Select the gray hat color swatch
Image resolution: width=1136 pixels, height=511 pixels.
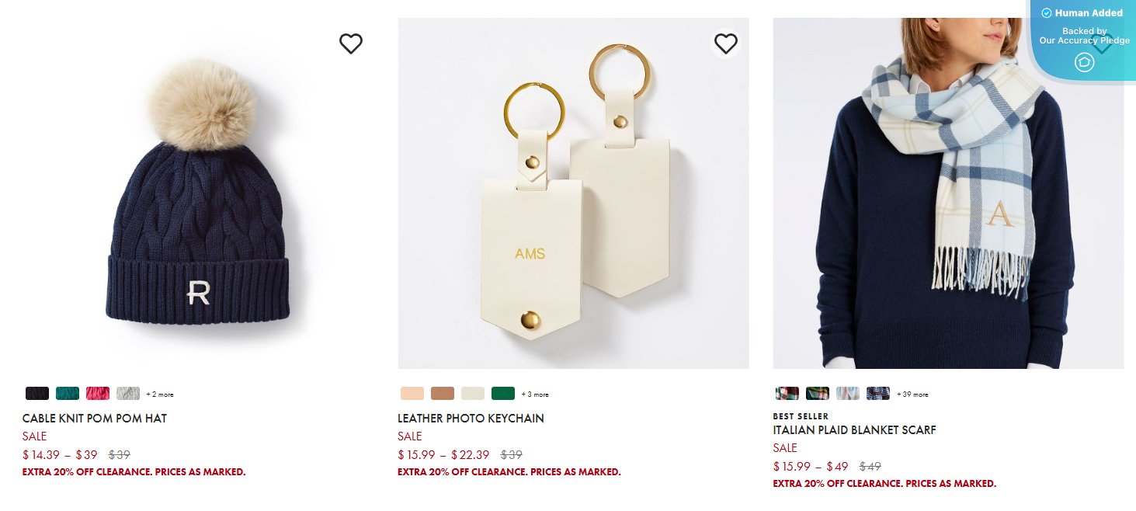[128, 394]
